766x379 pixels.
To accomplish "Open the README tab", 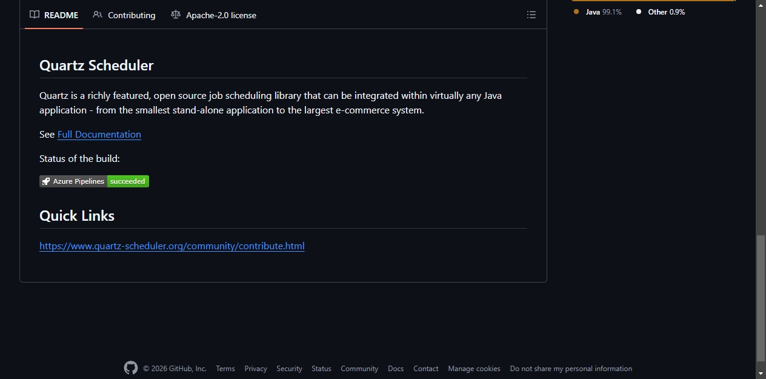I will click(54, 15).
